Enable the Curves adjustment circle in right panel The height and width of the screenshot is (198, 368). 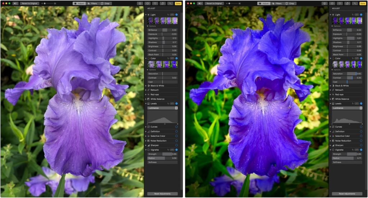361,127
